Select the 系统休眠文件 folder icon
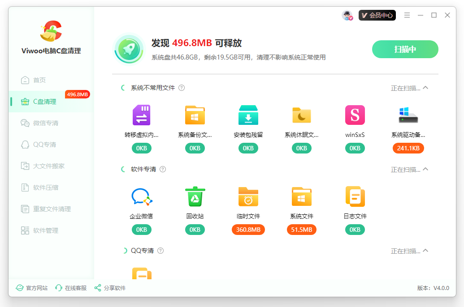Image resolution: width=464 pixels, height=307 pixels. pos(301,115)
